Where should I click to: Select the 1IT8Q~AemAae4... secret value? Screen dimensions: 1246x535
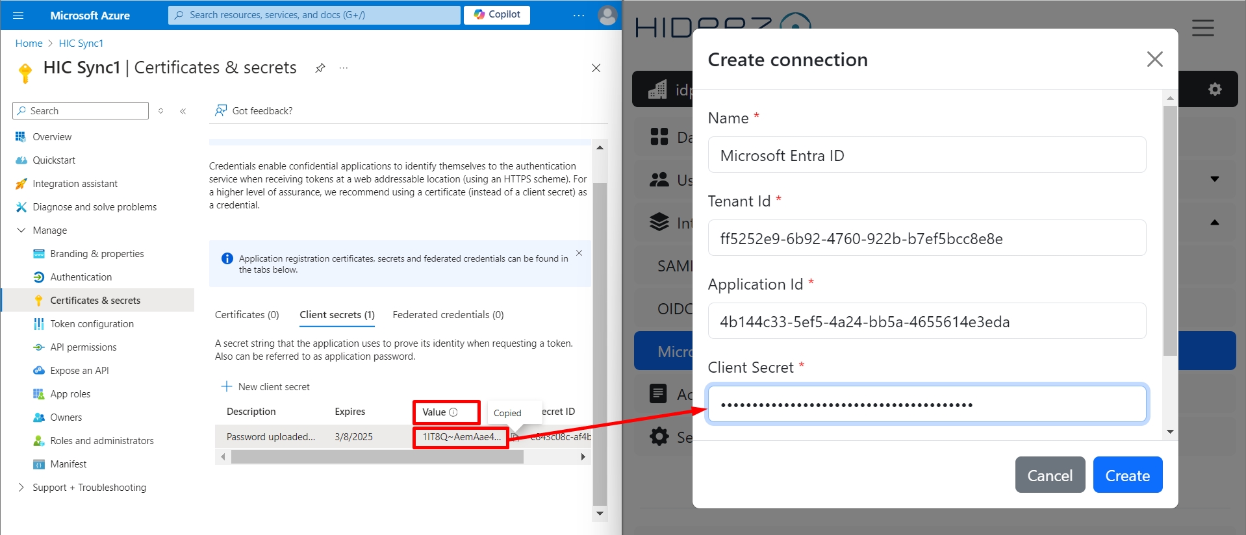pos(462,437)
